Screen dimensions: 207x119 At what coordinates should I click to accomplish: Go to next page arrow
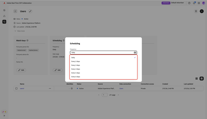118,95
